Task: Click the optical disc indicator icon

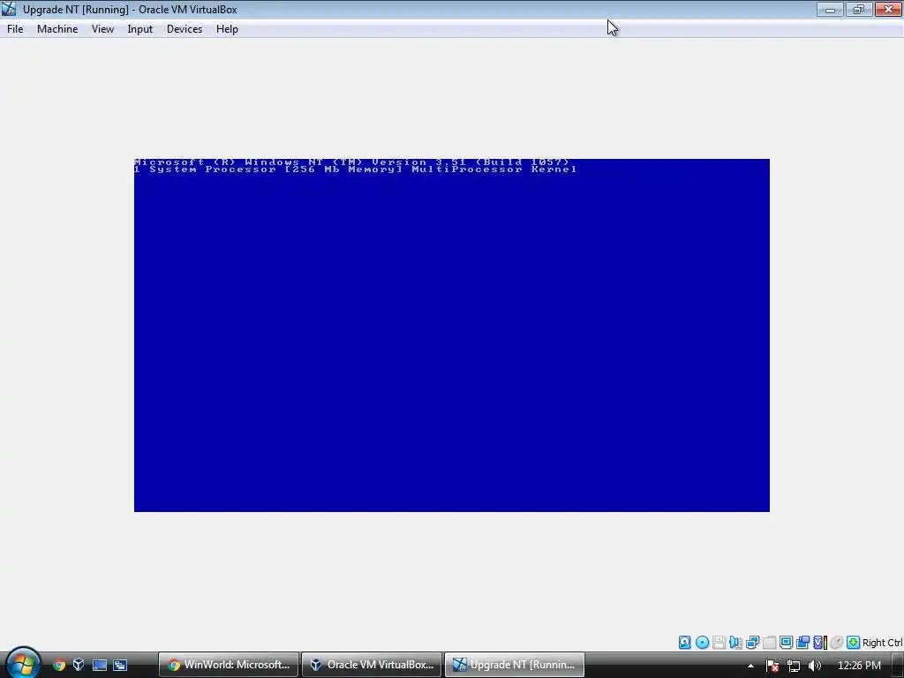Action: [702, 643]
